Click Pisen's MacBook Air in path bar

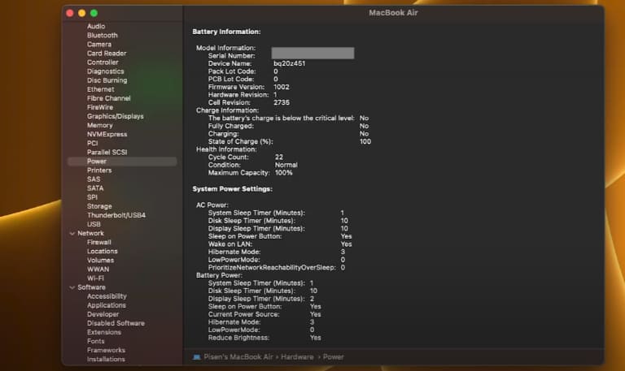[x=238, y=357]
